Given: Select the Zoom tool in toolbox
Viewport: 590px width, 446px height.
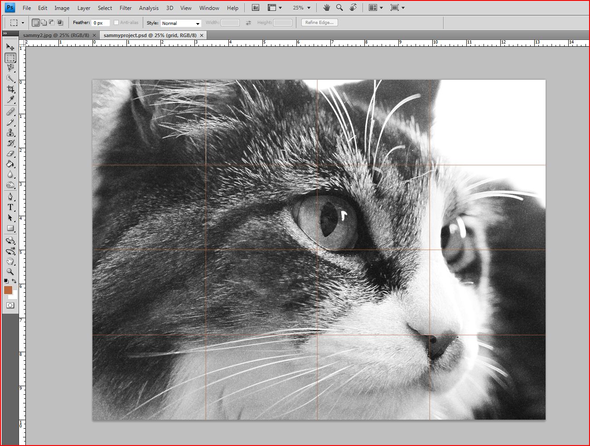Looking at the screenshot, I should 10,272.
